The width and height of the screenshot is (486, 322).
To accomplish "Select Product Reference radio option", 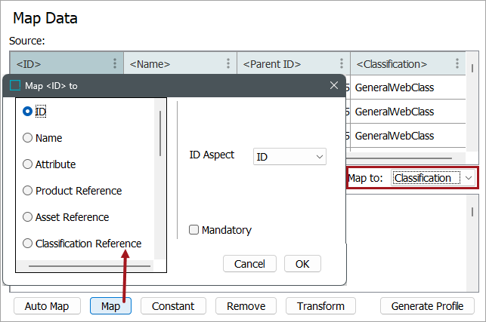I will click(x=27, y=191).
